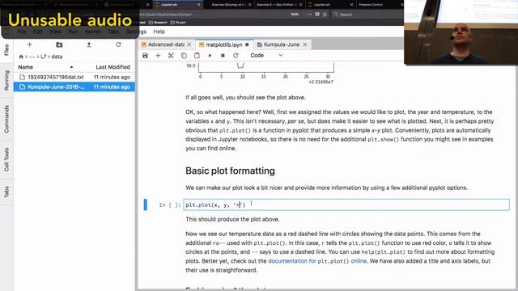This screenshot has height=291, width=518.
Task: Open the browser page actions ellipsis menu
Action: 309,15
